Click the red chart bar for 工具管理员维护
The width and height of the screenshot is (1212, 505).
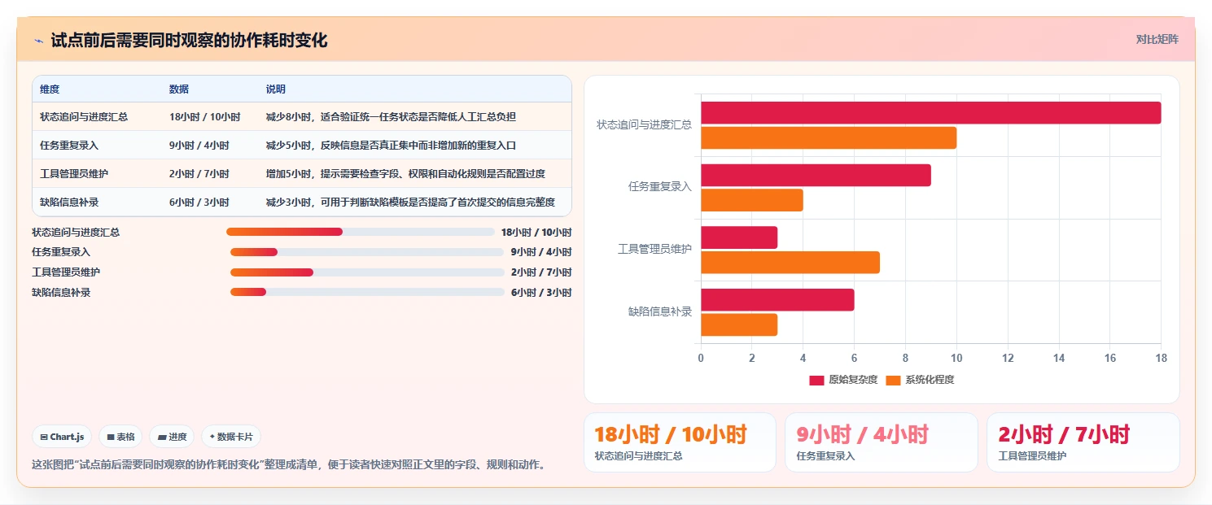click(x=739, y=237)
